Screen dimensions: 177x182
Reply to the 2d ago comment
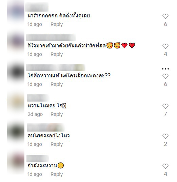[x=57, y=114]
